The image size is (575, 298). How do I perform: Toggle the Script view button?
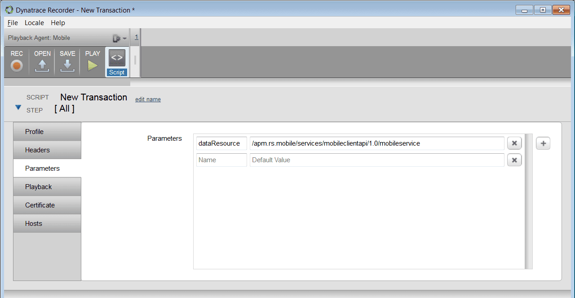point(117,62)
